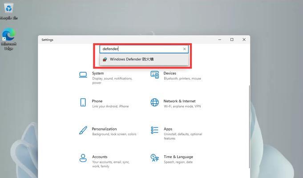Screen dimensions: 303x178
Task: Click the 'Background, lock screen, colors' description
Action: tap(114, 134)
